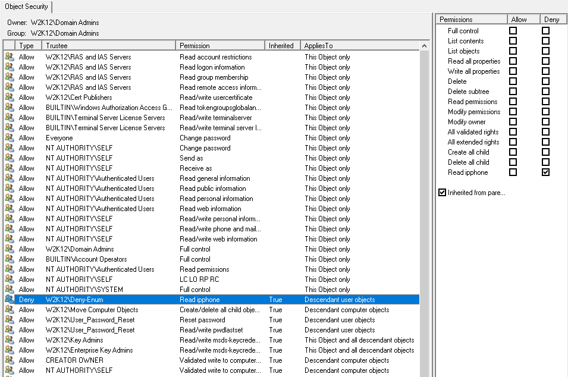Screen dimensions: 568x377
Task: Click the Permissions header in the right panel
Action: pyautogui.click(x=471, y=20)
